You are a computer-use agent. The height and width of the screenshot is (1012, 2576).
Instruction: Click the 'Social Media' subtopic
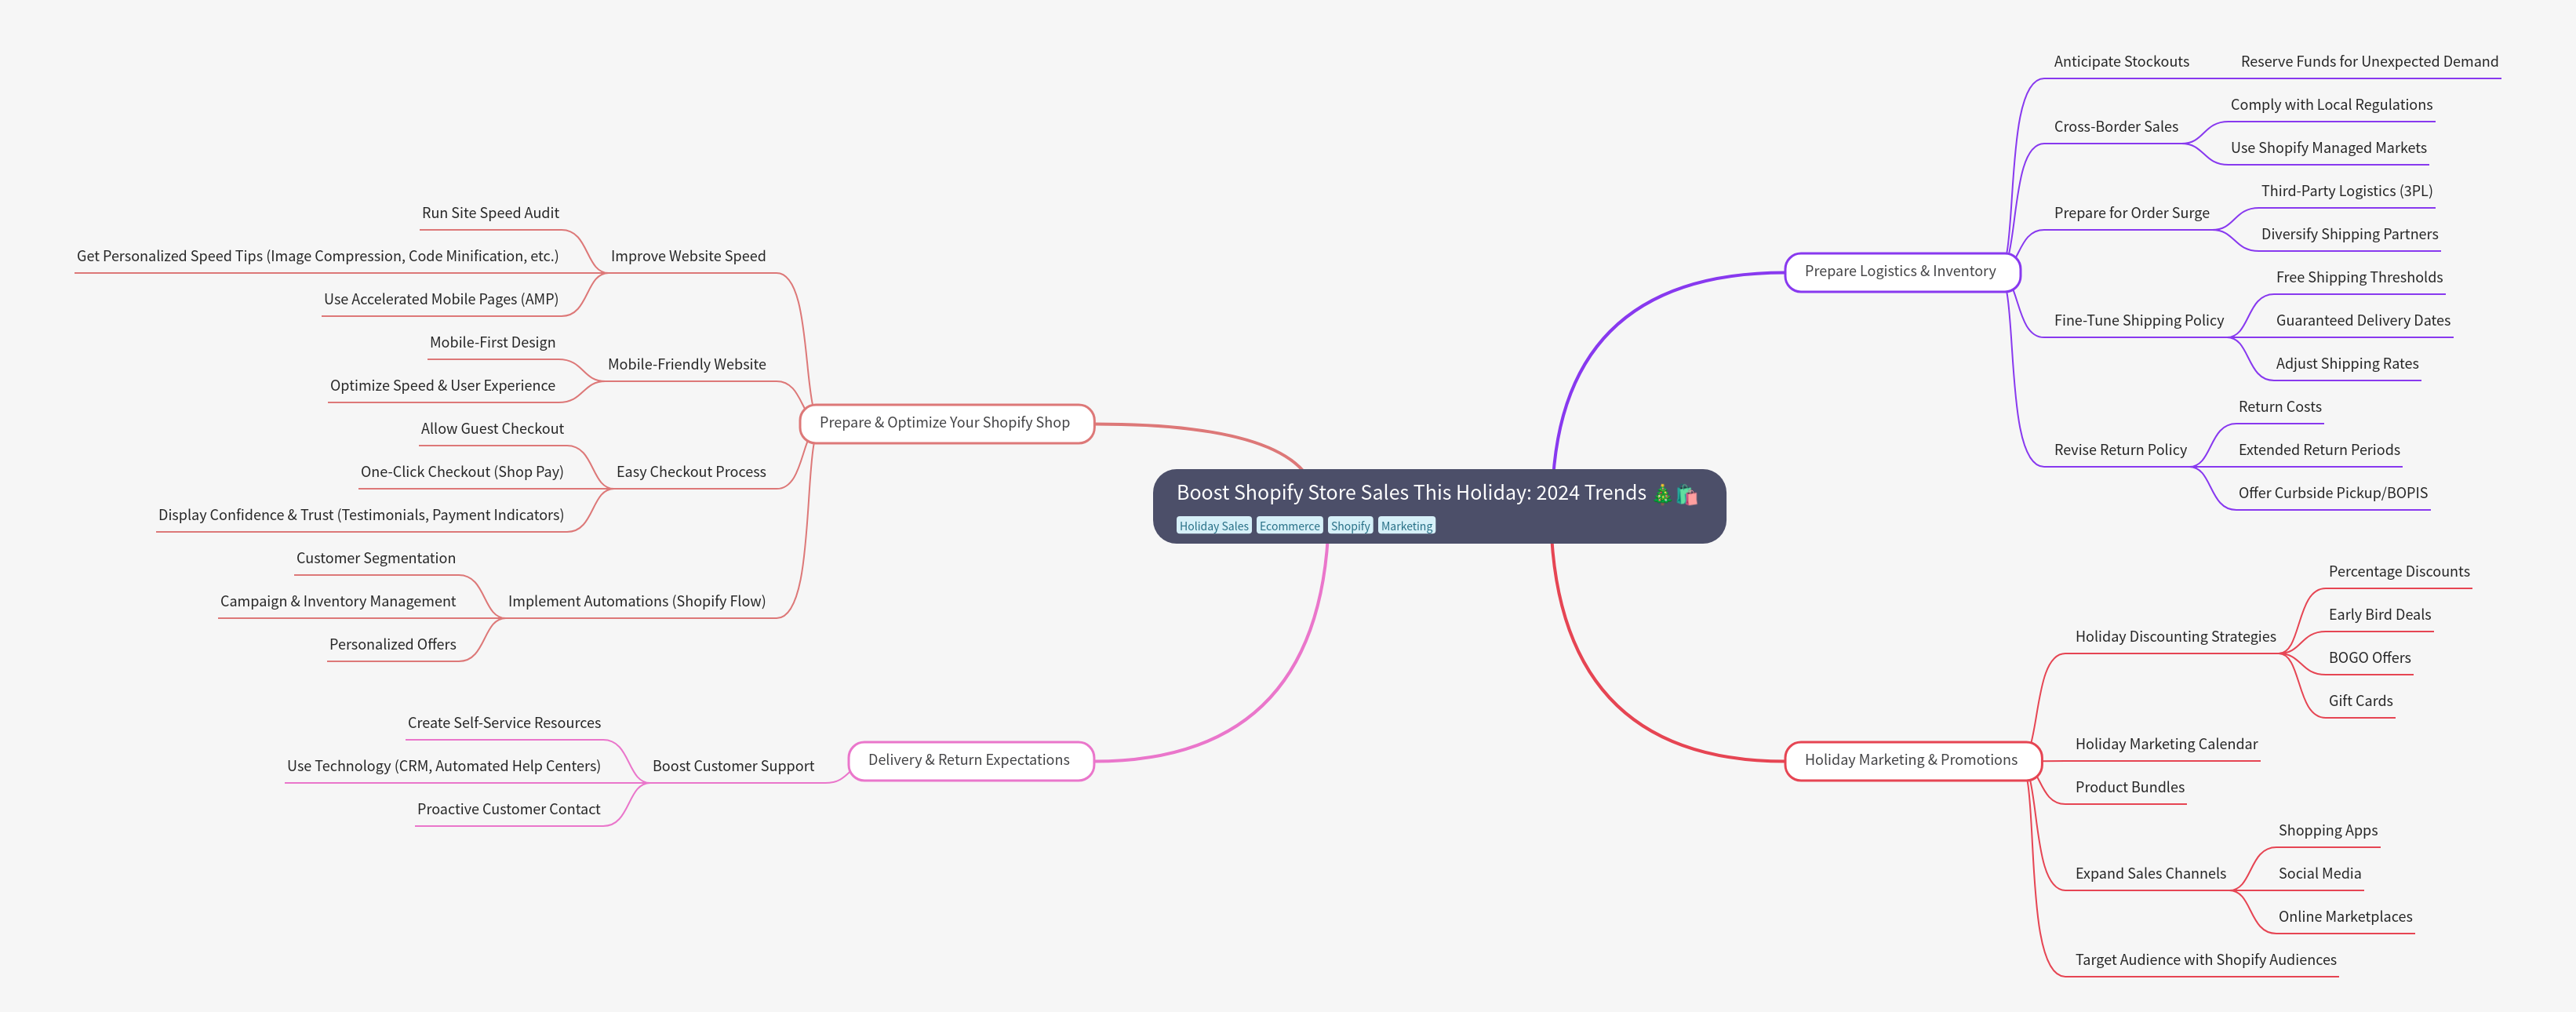(2319, 874)
